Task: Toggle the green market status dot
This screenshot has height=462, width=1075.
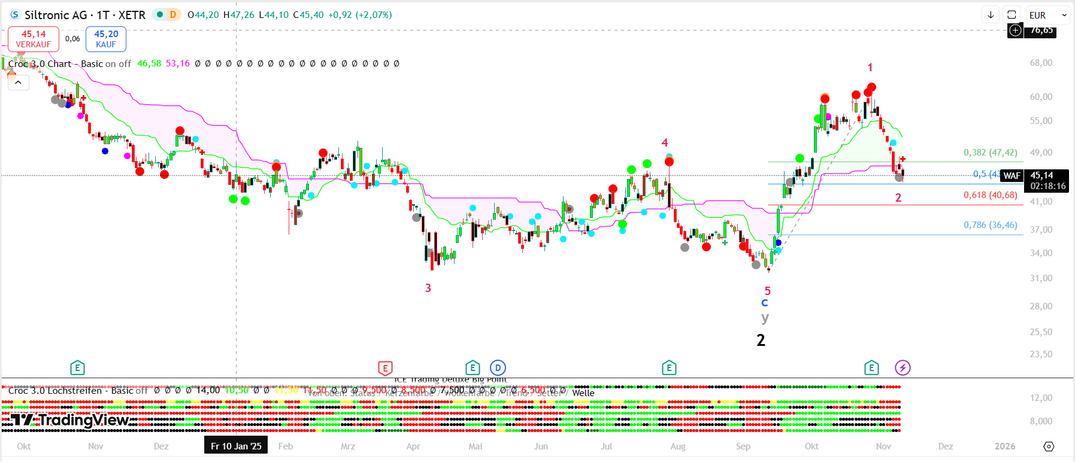Action: (x=160, y=14)
